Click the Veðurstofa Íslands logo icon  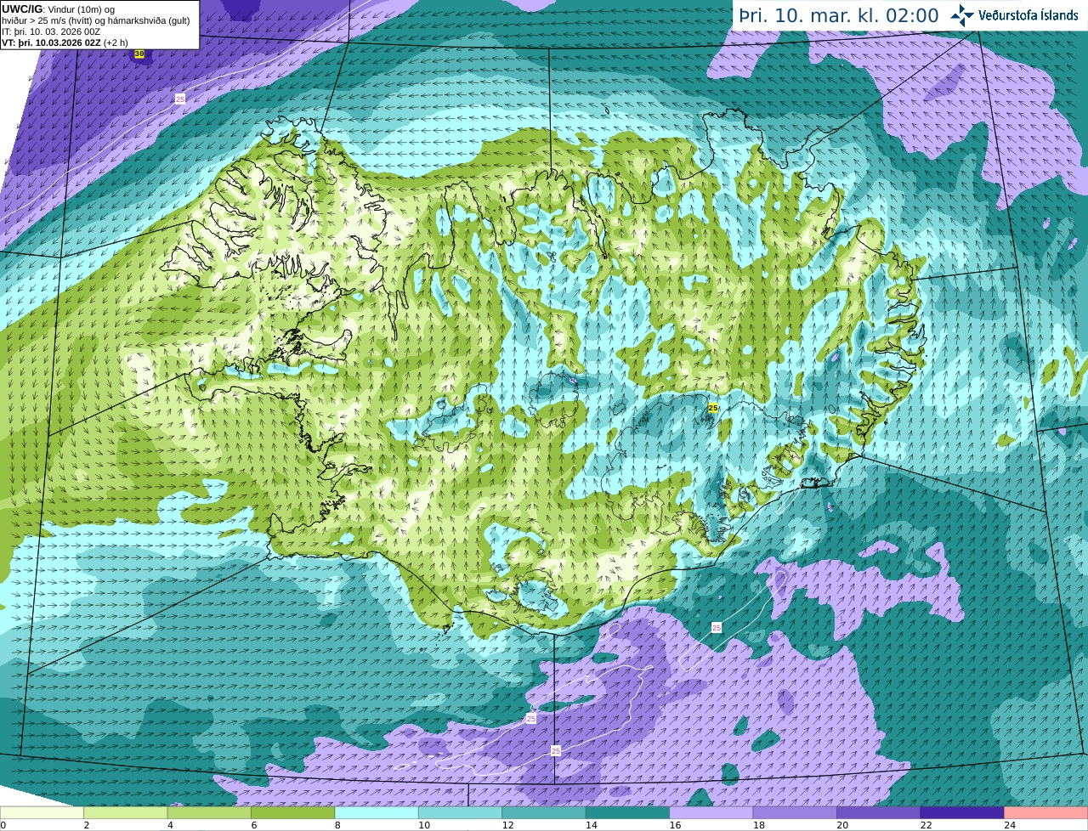(962, 15)
